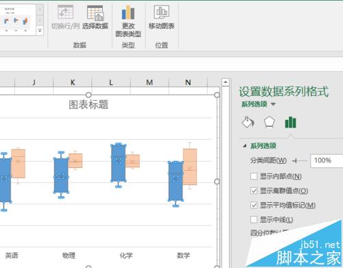Select column header L
The image size is (343, 268).
tap(111, 82)
